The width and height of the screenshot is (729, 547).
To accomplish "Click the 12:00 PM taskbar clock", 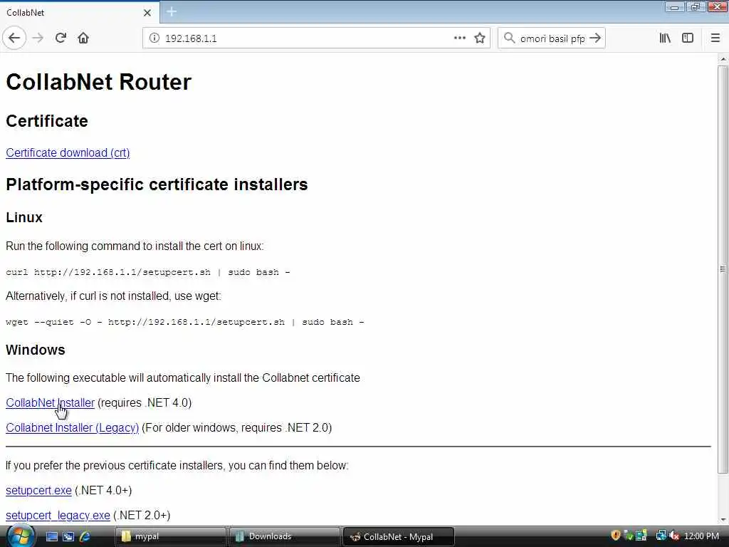I will [701, 536].
